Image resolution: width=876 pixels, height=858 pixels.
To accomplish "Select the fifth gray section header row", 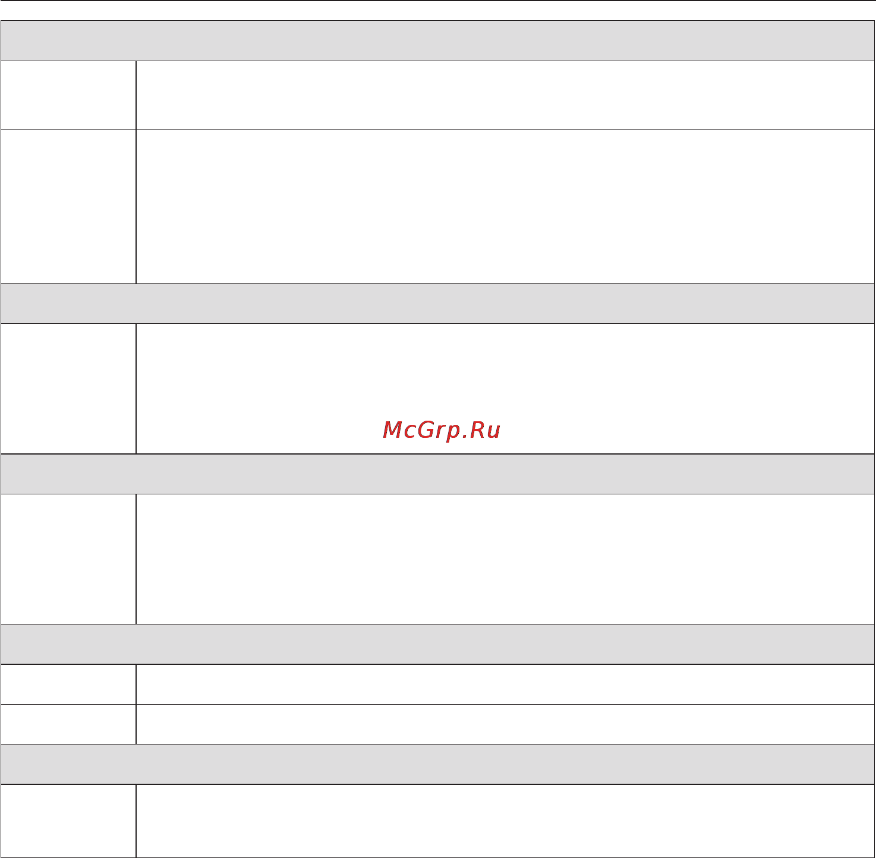I will tap(437, 764).
